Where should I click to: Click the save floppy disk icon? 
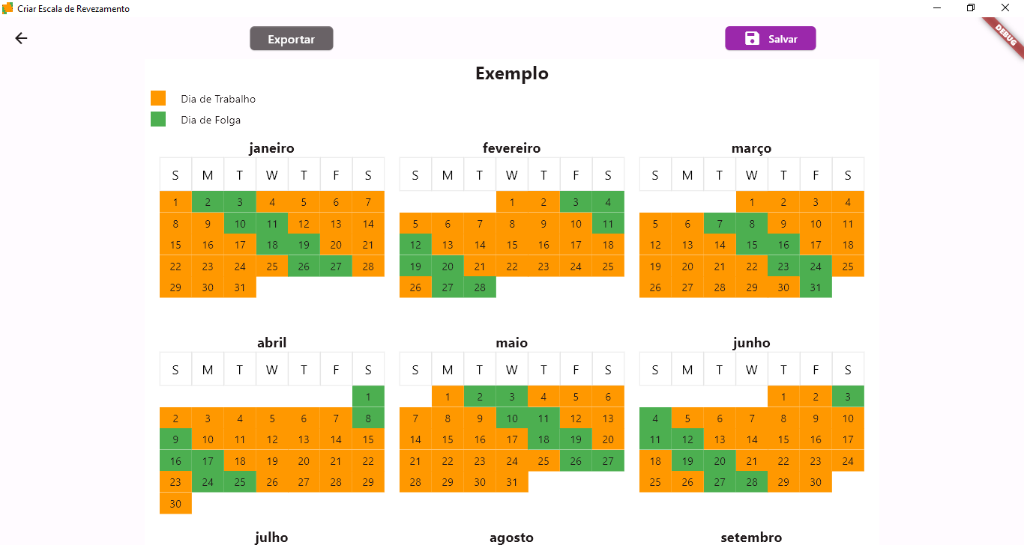pyautogui.click(x=752, y=39)
